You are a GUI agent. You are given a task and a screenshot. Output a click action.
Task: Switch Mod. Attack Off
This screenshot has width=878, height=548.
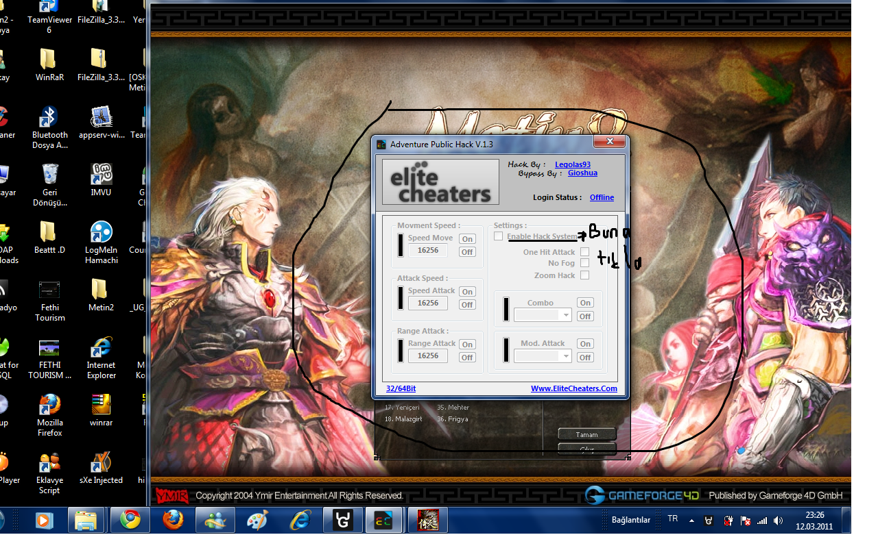coord(585,358)
